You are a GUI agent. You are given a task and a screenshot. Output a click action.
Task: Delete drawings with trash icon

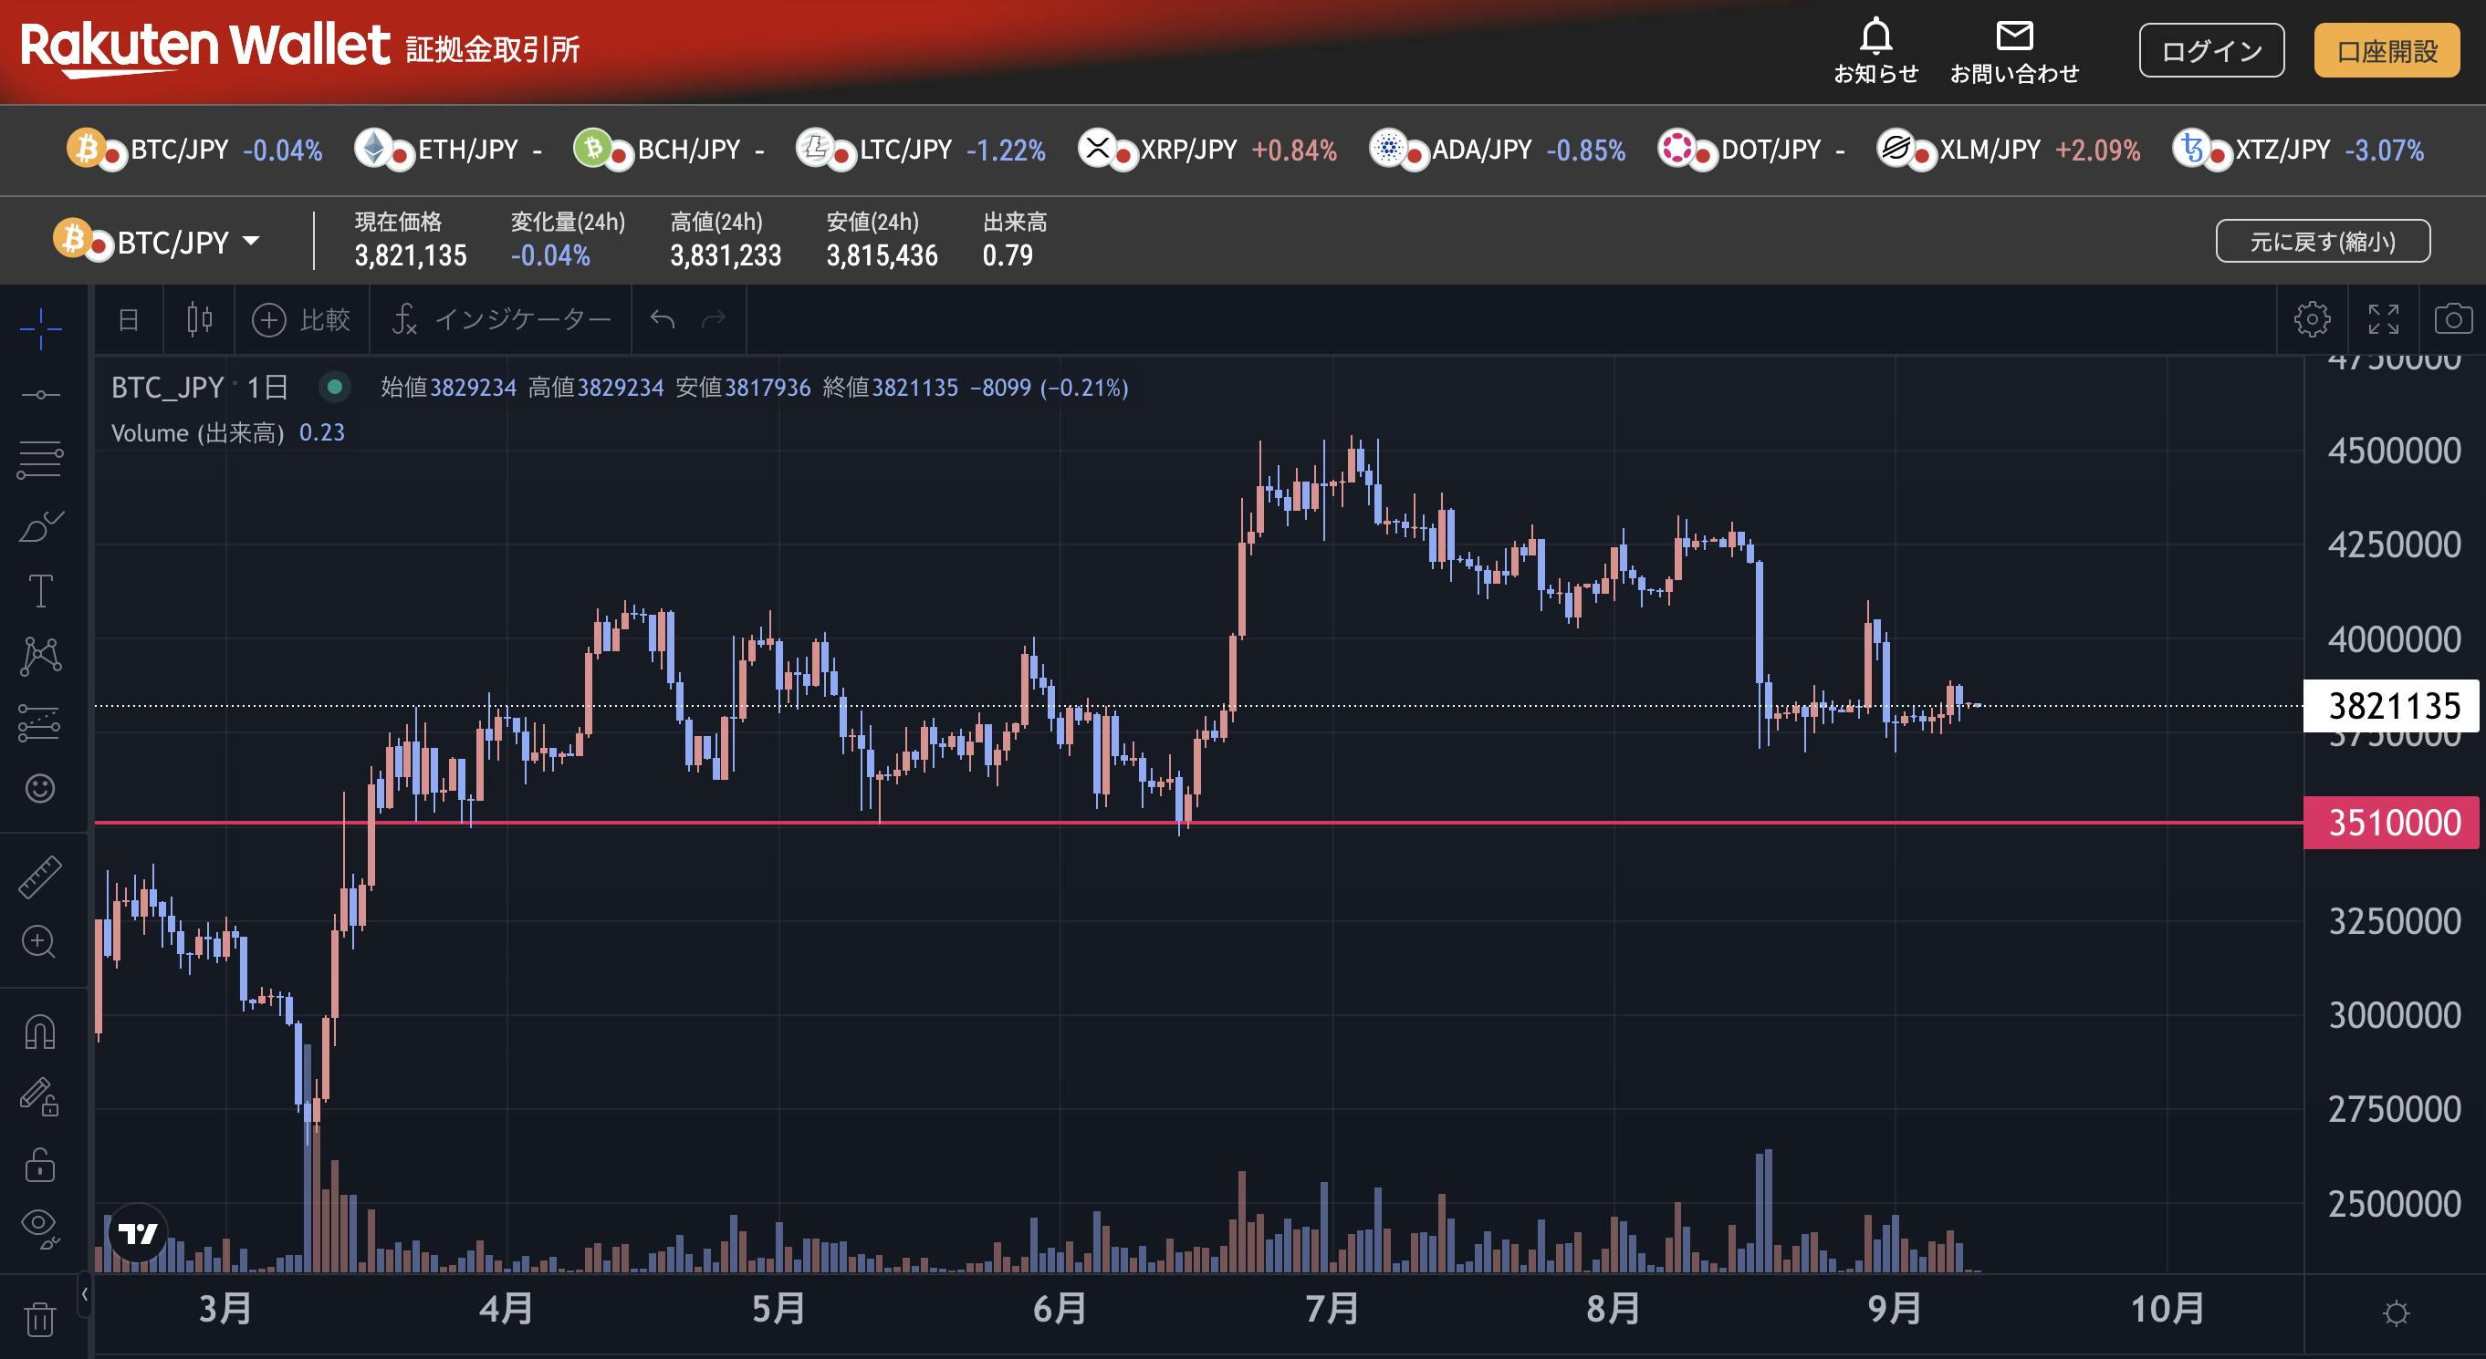click(x=39, y=1319)
